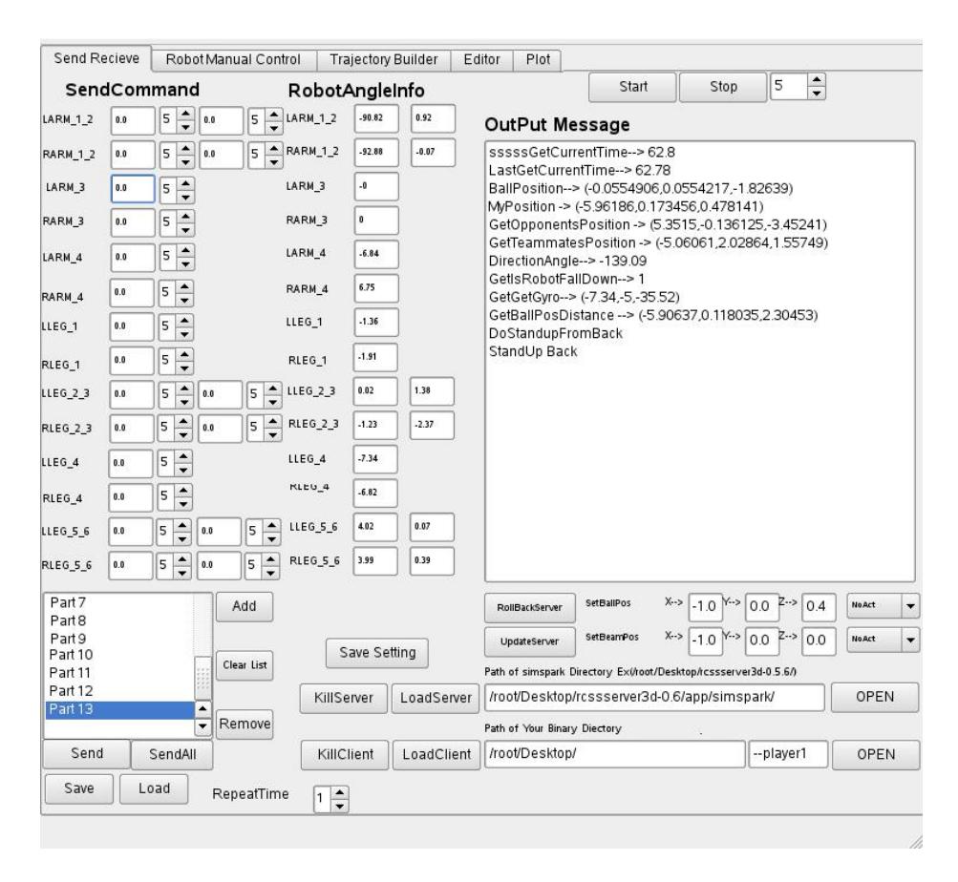Screen dimensions: 958x882
Task: Click the KillClient button
Action: pyautogui.click(x=345, y=755)
